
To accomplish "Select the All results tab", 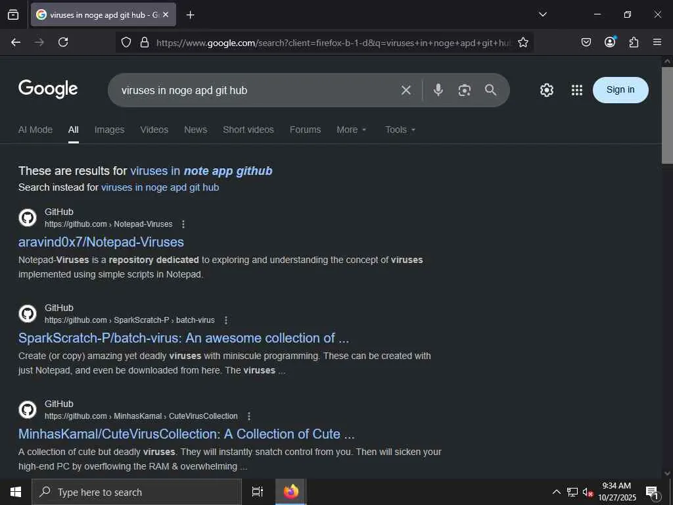I will click(74, 130).
